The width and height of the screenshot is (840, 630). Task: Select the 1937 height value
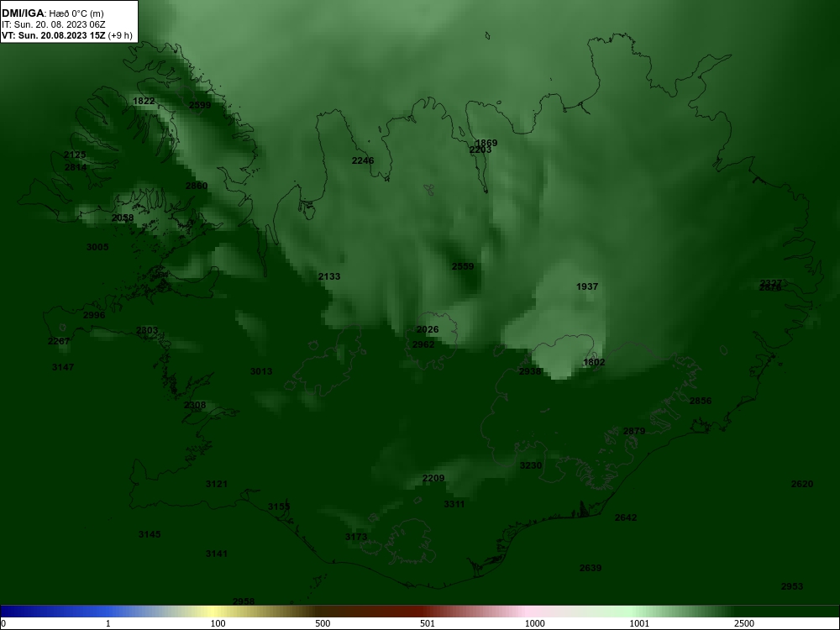(587, 286)
